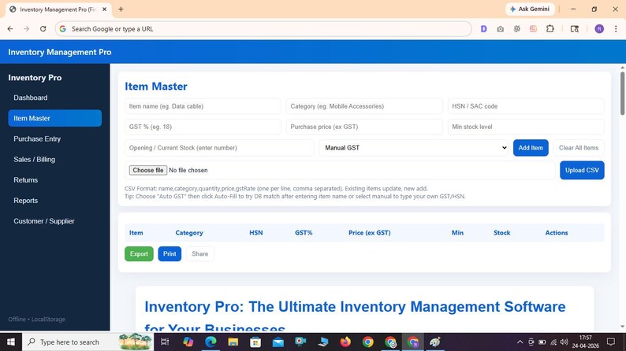Click the Min stock level field
This screenshot has width=626, height=351.
(526, 127)
